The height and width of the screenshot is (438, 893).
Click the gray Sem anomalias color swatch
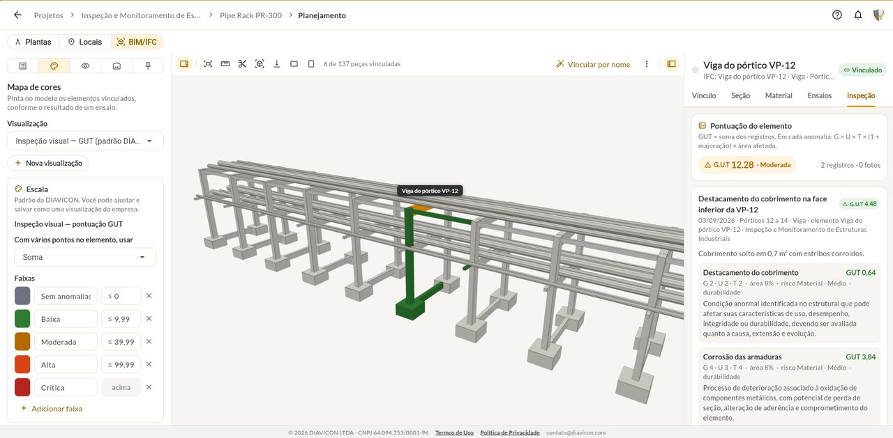pyautogui.click(x=22, y=296)
